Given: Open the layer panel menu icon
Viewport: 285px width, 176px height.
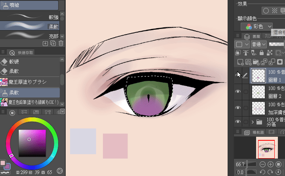Looking at the screenshot, I should [x=237, y=36].
